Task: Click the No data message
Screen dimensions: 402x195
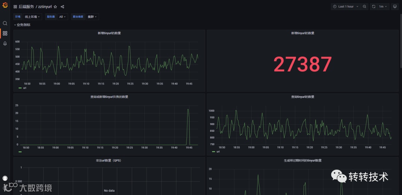Action: click(x=109, y=191)
